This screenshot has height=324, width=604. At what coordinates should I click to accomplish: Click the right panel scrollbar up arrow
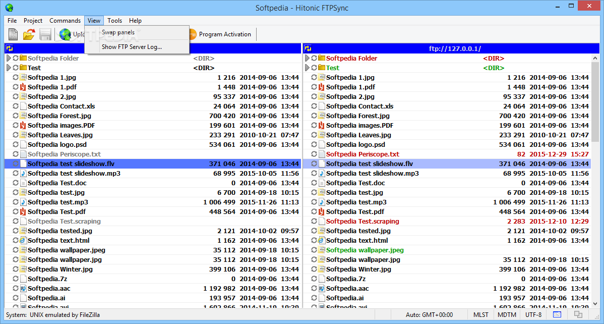[595, 58]
